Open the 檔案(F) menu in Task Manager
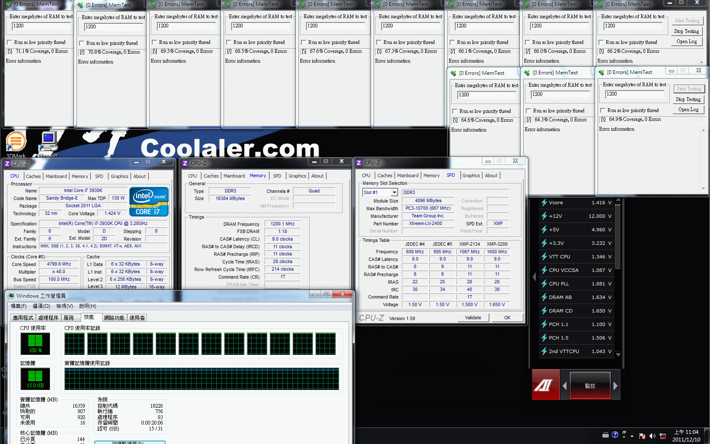Viewport: 710px width, 444px height. click(x=19, y=306)
